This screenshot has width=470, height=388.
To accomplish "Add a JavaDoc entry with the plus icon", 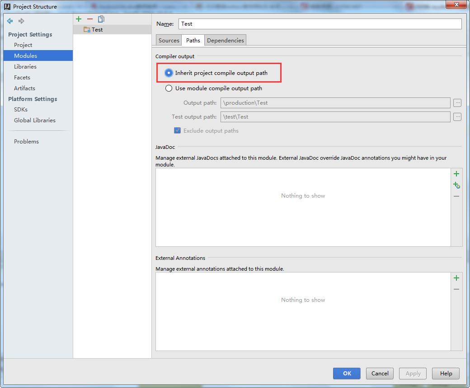I will click(456, 173).
